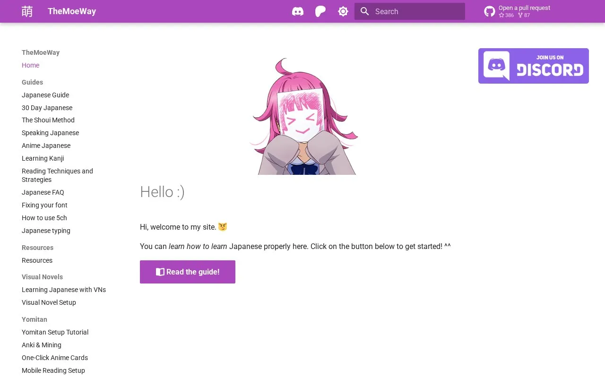
Task: Open Visual Novel Setup page
Action: pyautogui.click(x=49, y=302)
